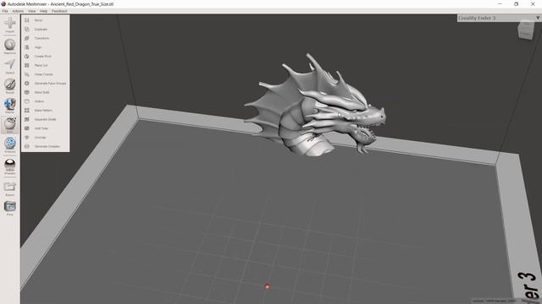The height and width of the screenshot is (304, 542).
Task: Restore down the Meshmixer window
Action: click(x=516, y=3)
